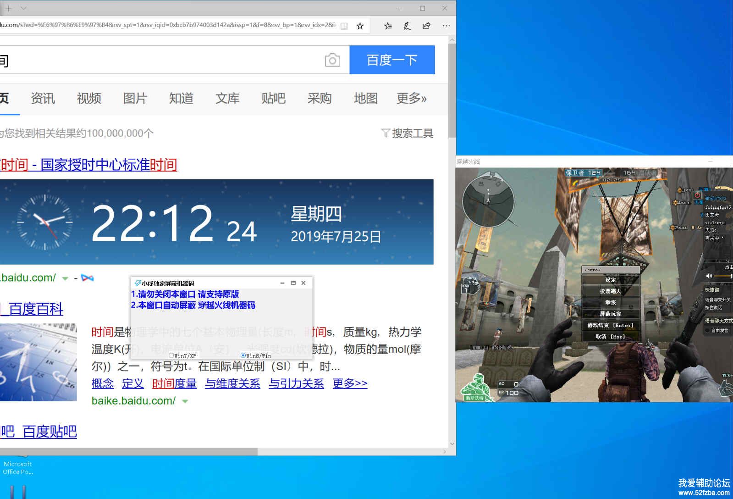733x499 pixels.
Task: Click the 百度百科 calendar thumbnail image
Action: [39, 362]
